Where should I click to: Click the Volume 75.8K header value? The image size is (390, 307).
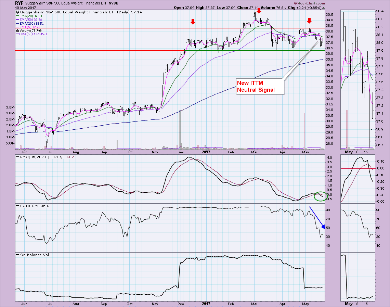[x=273, y=8]
